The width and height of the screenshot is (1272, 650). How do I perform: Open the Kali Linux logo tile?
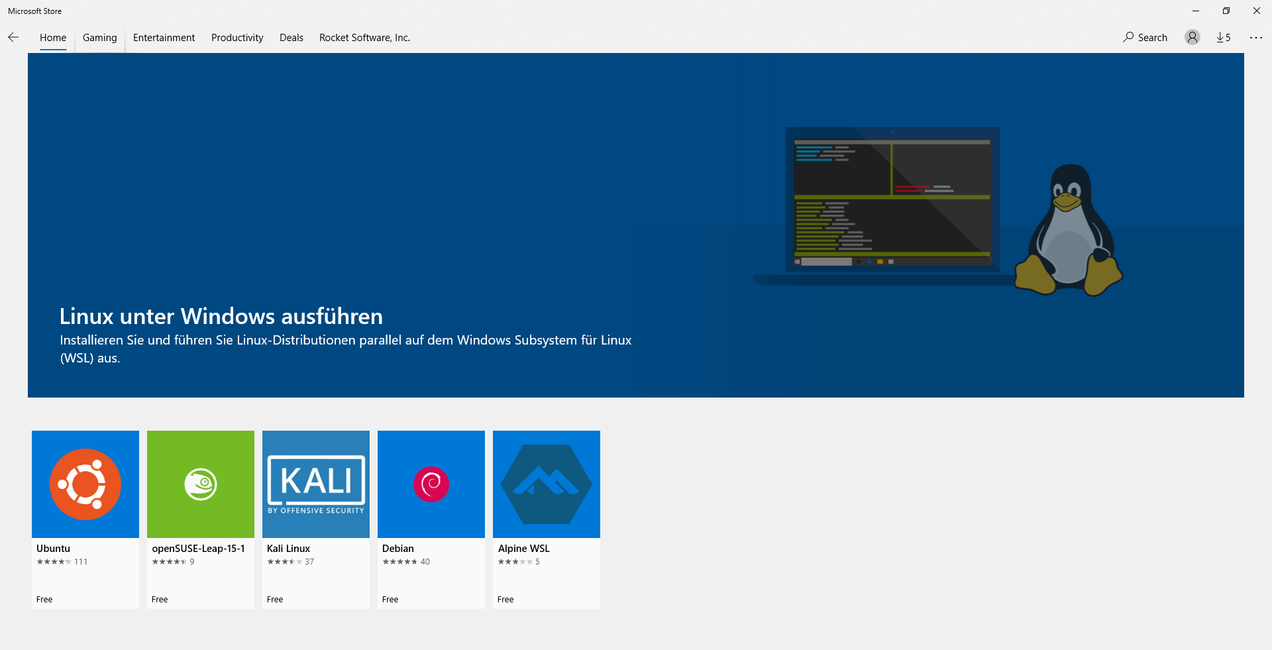(316, 484)
